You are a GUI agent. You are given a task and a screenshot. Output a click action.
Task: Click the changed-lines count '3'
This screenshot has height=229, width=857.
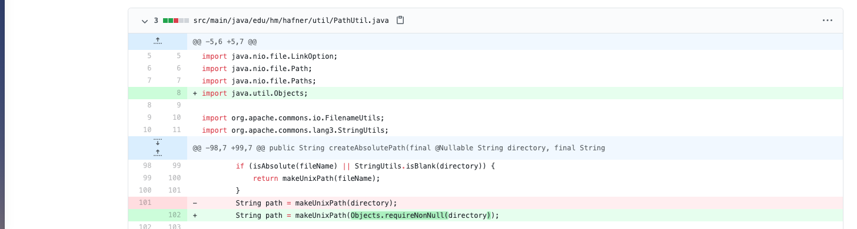click(x=157, y=21)
